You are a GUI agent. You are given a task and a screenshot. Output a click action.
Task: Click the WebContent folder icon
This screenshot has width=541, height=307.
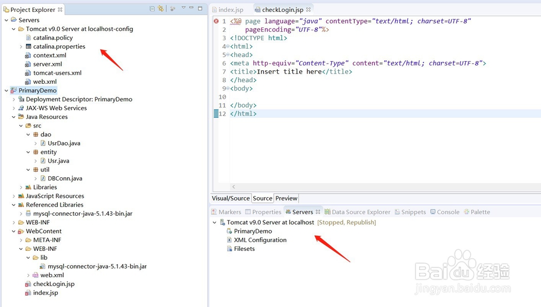pyautogui.click(x=21, y=231)
